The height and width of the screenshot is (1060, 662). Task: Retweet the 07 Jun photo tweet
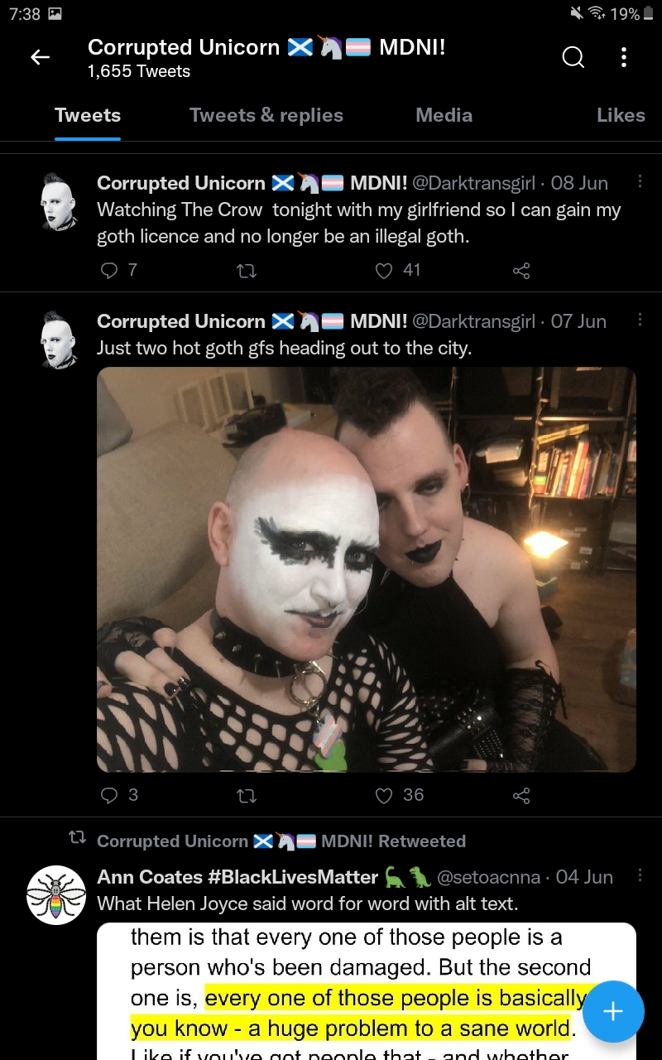tap(247, 795)
